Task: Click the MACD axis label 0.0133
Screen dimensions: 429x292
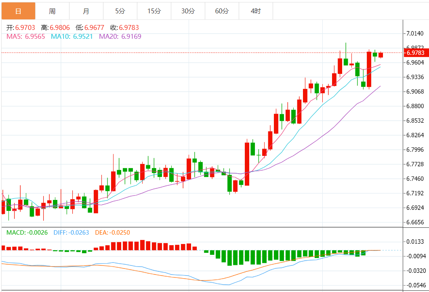Action: pyautogui.click(x=415, y=242)
